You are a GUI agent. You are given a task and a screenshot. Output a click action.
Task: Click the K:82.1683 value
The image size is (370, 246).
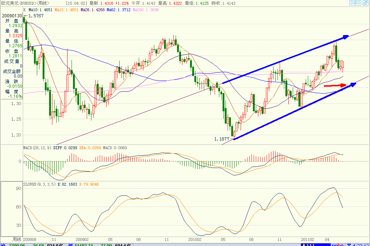tap(67, 185)
